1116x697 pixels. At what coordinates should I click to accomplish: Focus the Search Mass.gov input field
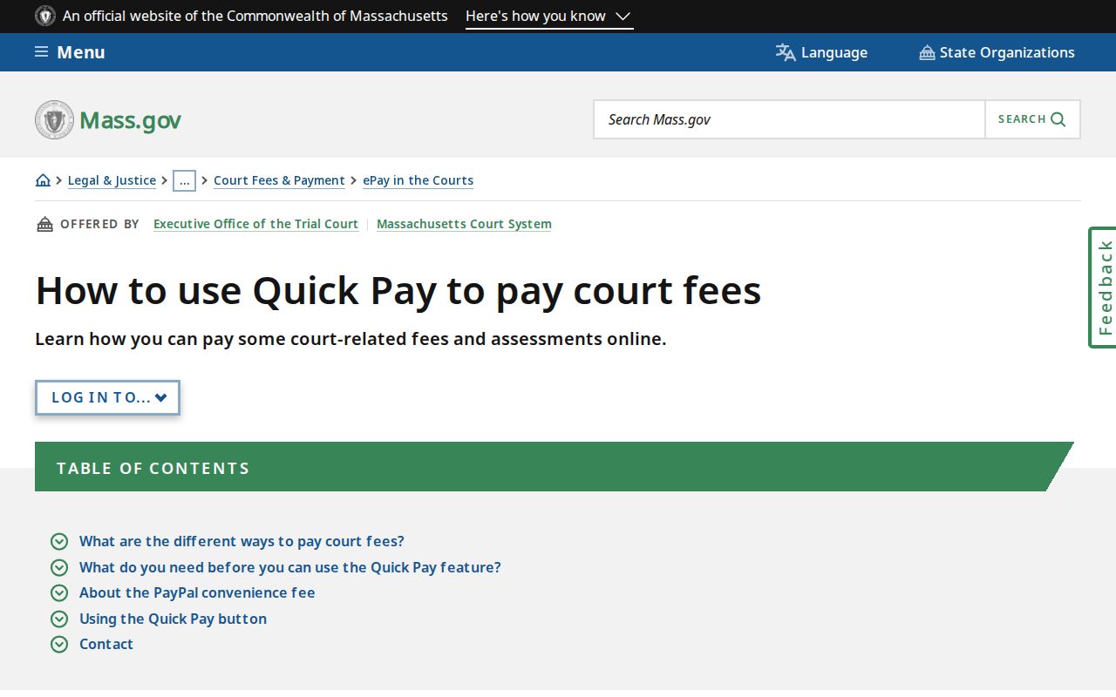point(790,119)
